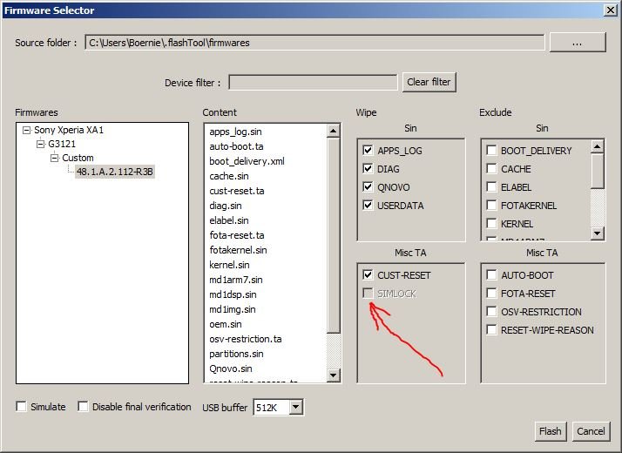Click the Content list scroll up arrow
622x453 pixels.
point(333,131)
